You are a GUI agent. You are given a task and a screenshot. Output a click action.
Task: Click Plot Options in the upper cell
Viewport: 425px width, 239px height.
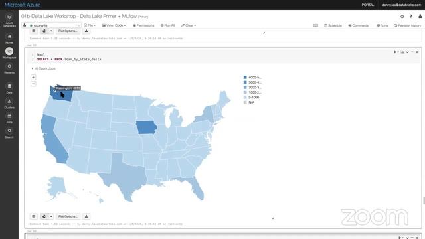[x=68, y=31]
